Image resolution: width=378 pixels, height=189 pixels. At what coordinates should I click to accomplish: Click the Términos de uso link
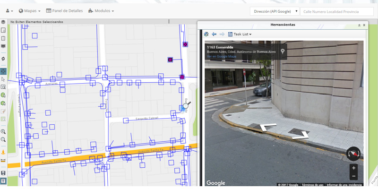312,185
